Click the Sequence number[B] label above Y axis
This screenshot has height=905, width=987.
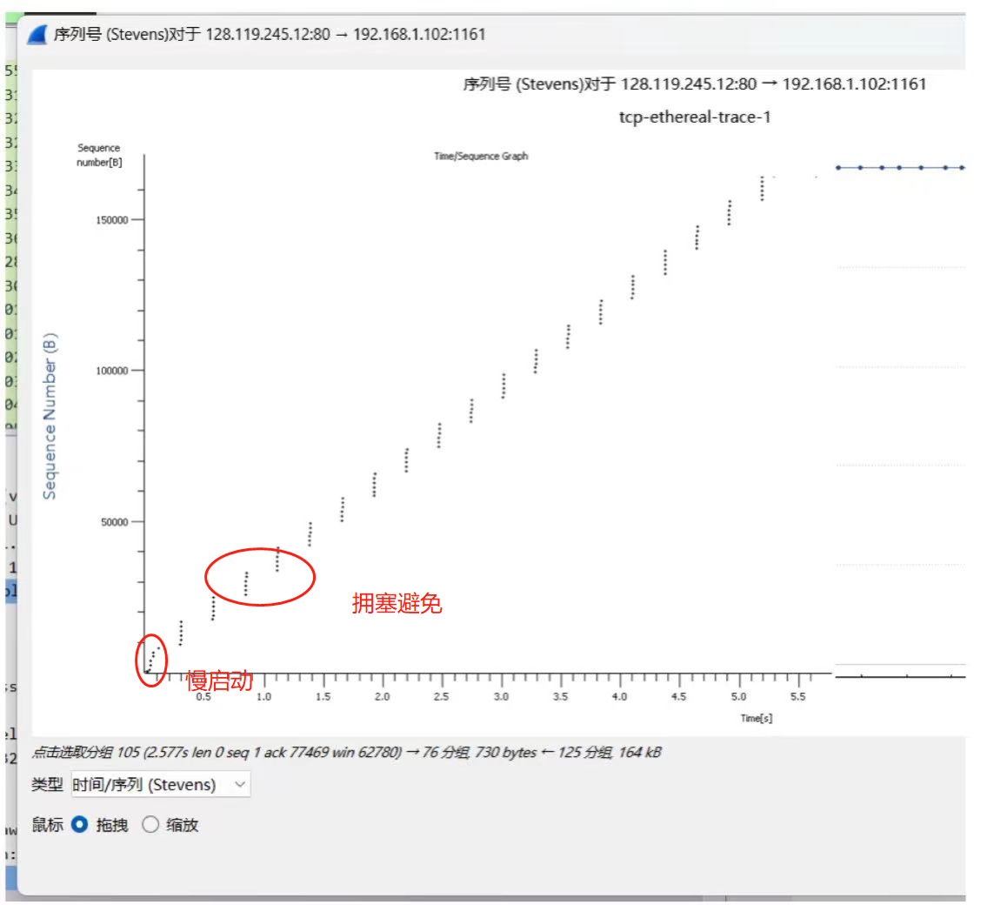pyautogui.click(x=99, y=155)
